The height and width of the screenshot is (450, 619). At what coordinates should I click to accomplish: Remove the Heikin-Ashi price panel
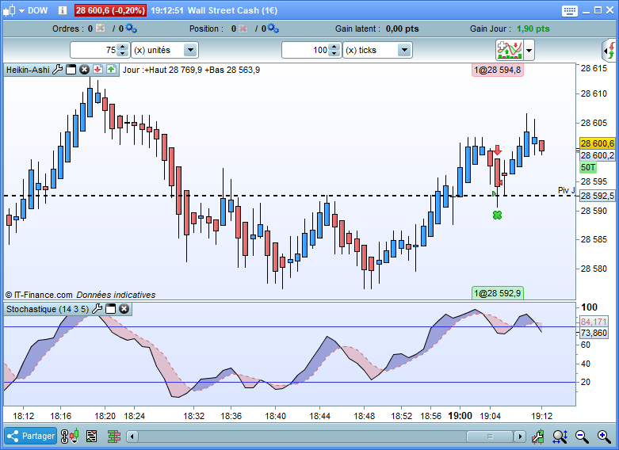(x=85, y=70)
